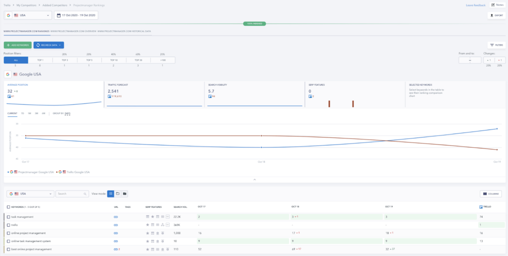The height and width of the screenshot is (256, 508).
Task: Click the 100% indexed progress badge
Action: tap(254, 24)
